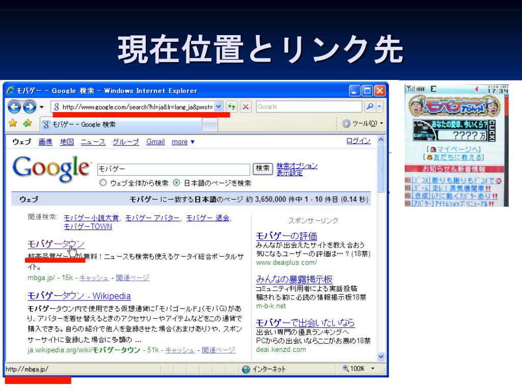The width and height of the screenshot is (522, 391).
Task: Click the Gmail link
Action: (x=155, y=142)
